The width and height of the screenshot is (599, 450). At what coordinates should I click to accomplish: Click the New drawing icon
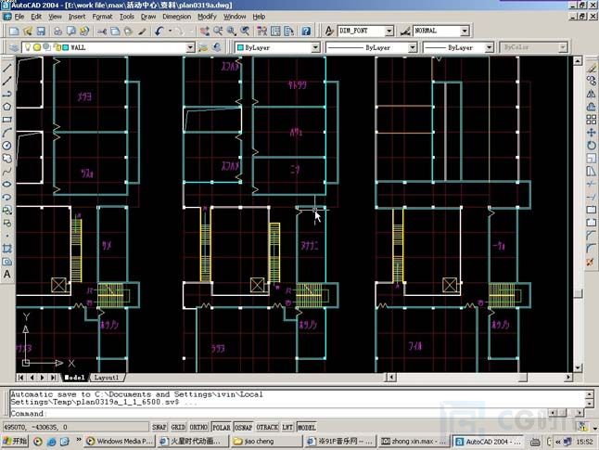coord(14,31)
